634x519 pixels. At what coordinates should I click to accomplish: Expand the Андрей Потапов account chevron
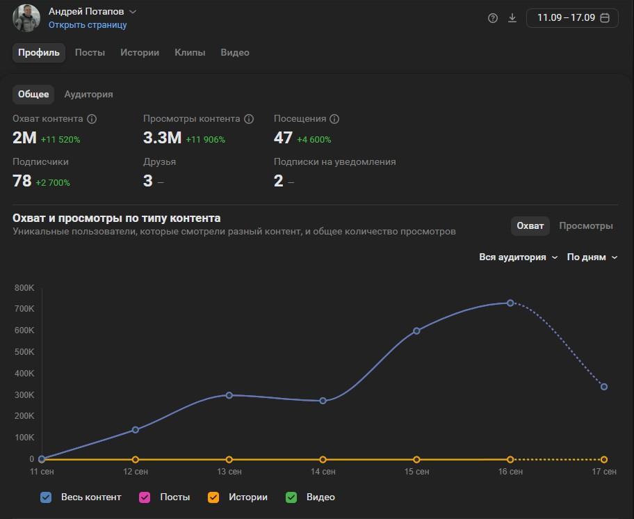click(x=133, y=12)
